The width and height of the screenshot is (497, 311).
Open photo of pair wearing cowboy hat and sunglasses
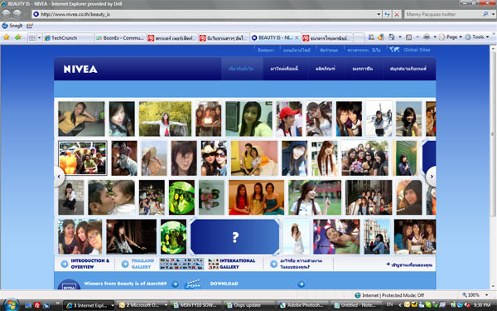coord(214,158)
